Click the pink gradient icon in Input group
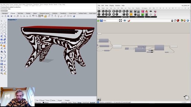 [x=143, y=11]
